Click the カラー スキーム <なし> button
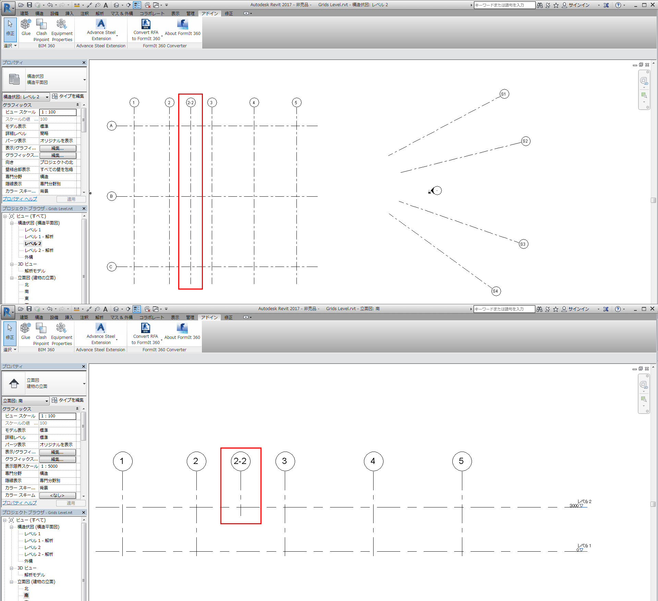 click(57, 495)
